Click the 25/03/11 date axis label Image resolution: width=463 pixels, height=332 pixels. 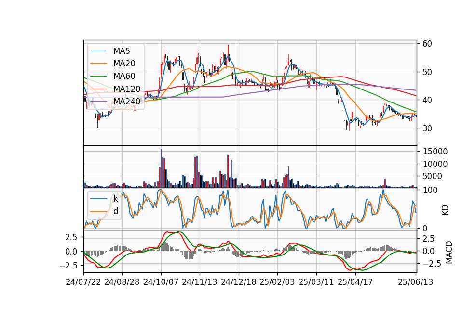(x=316, y=282)
